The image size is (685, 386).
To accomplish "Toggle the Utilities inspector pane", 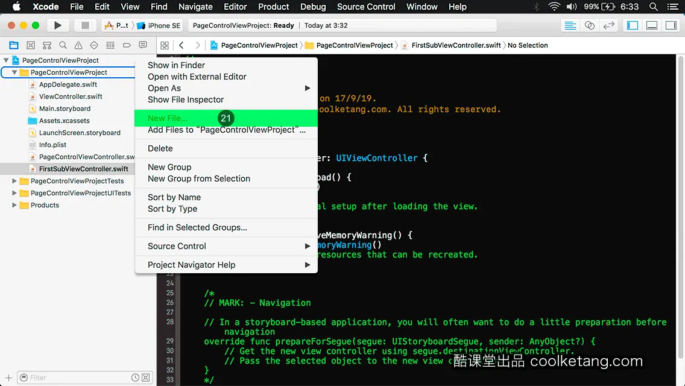I will click(671, 25).
